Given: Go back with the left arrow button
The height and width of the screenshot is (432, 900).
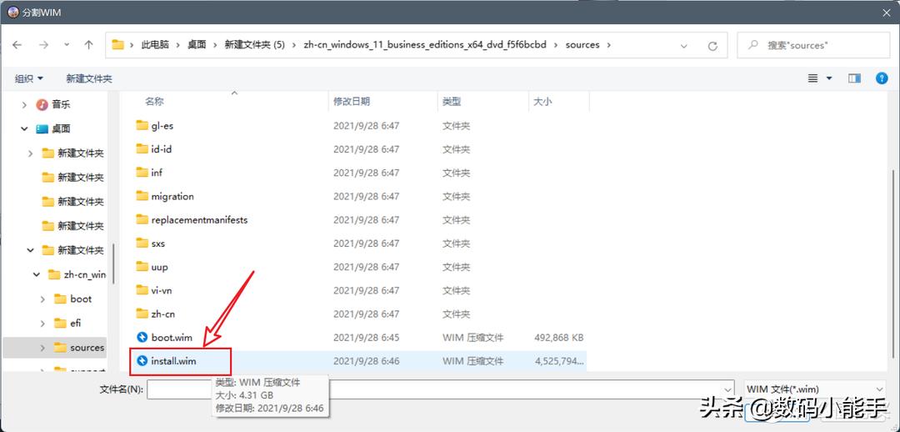Looking at the screenshot, I should pyautogui.click(x=17, y=45).
